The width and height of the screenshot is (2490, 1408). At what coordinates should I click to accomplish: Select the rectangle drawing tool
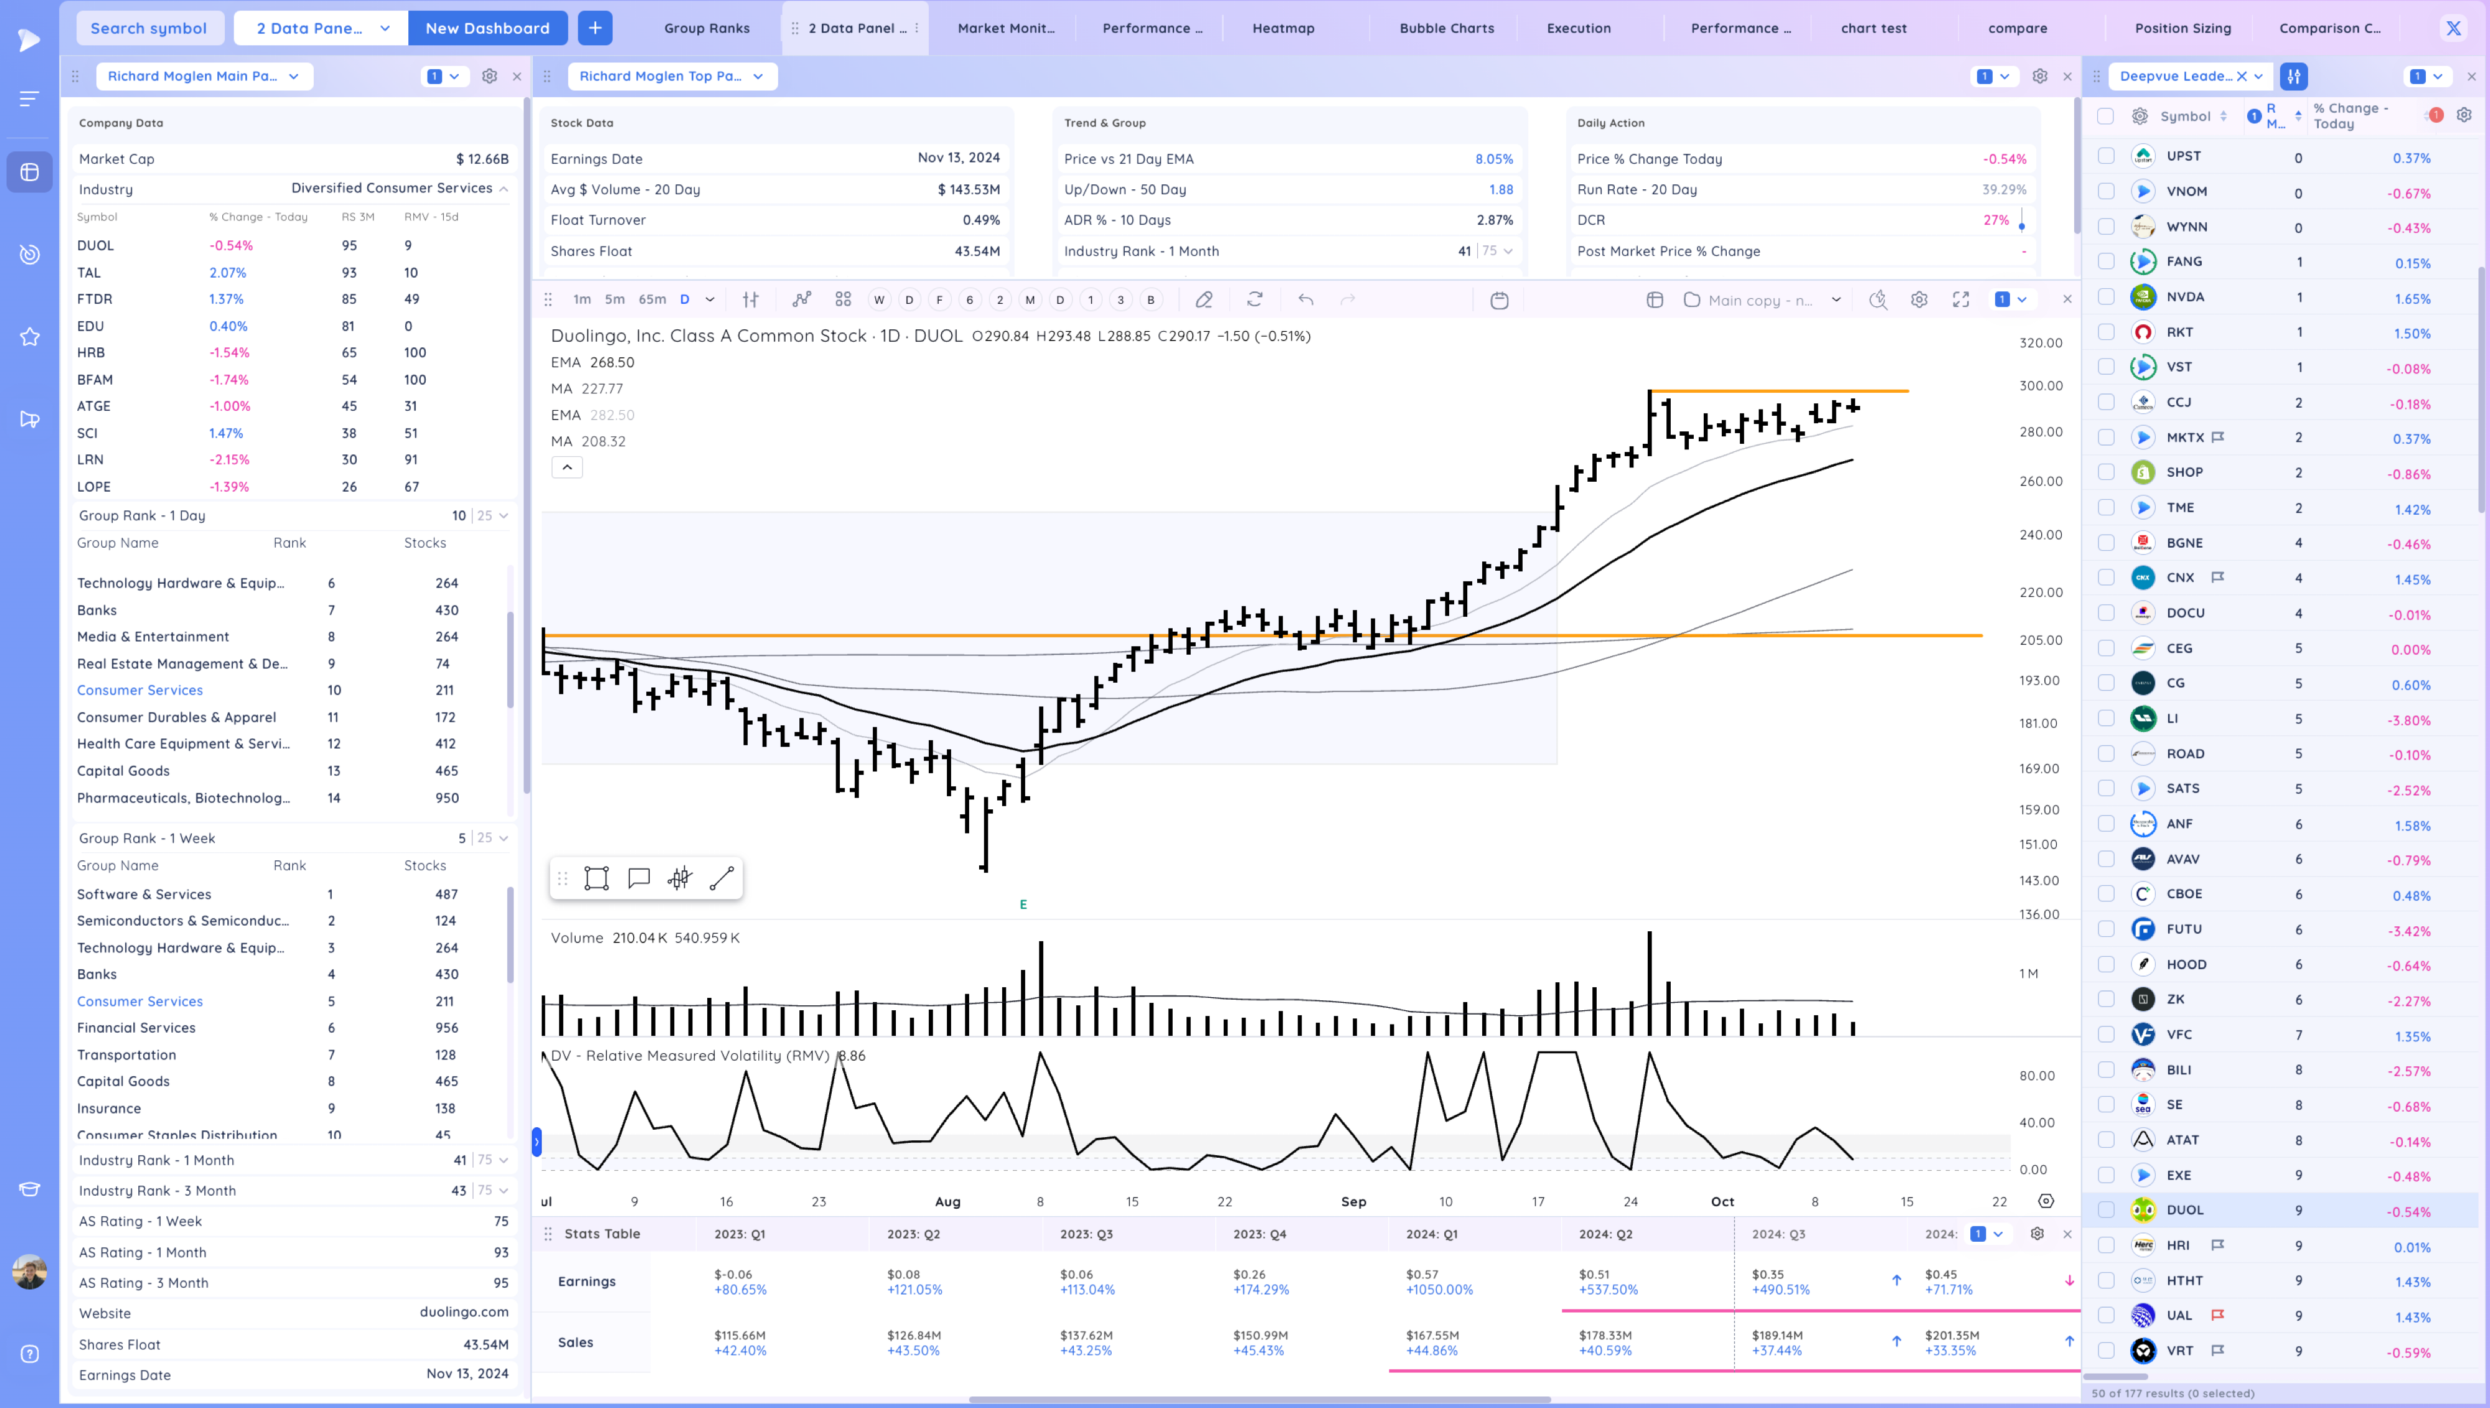[x=596, y=878]
